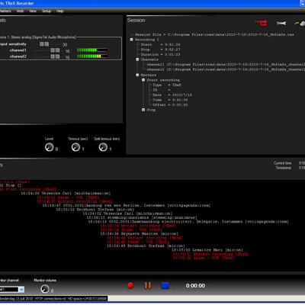Open the monitor channel dropdown
Viewport: 305px width, 305px height.
coord(21,289)
